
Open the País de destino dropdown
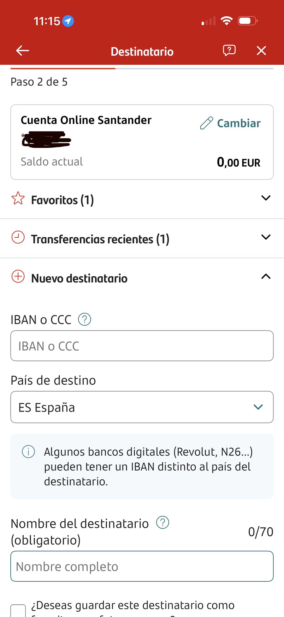(142, 407)
